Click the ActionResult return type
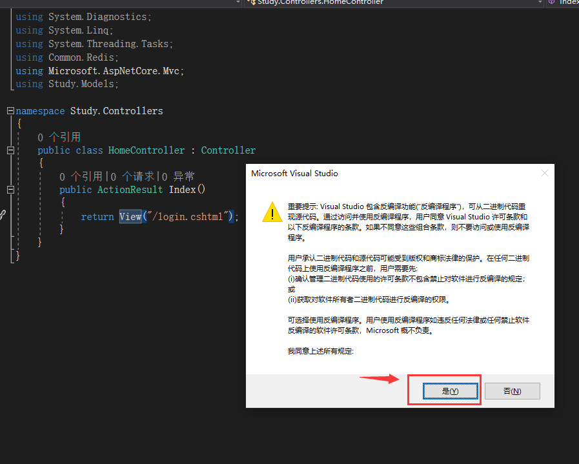This screenshot has width=579, height=464. coord(130,189)
